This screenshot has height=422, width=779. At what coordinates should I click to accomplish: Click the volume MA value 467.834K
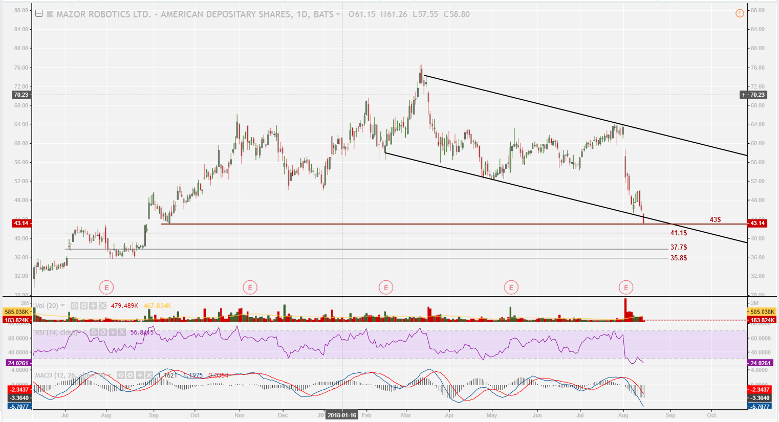click(157, 305)
